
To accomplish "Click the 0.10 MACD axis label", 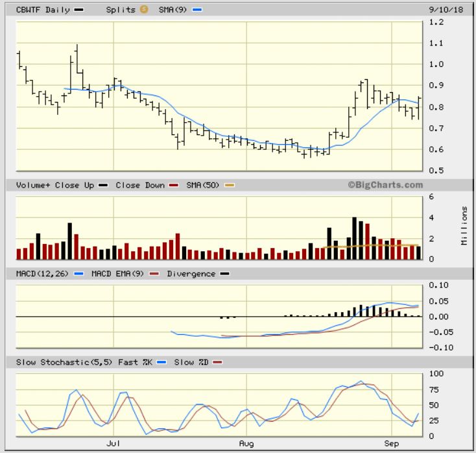I will (x=438, y=286).
